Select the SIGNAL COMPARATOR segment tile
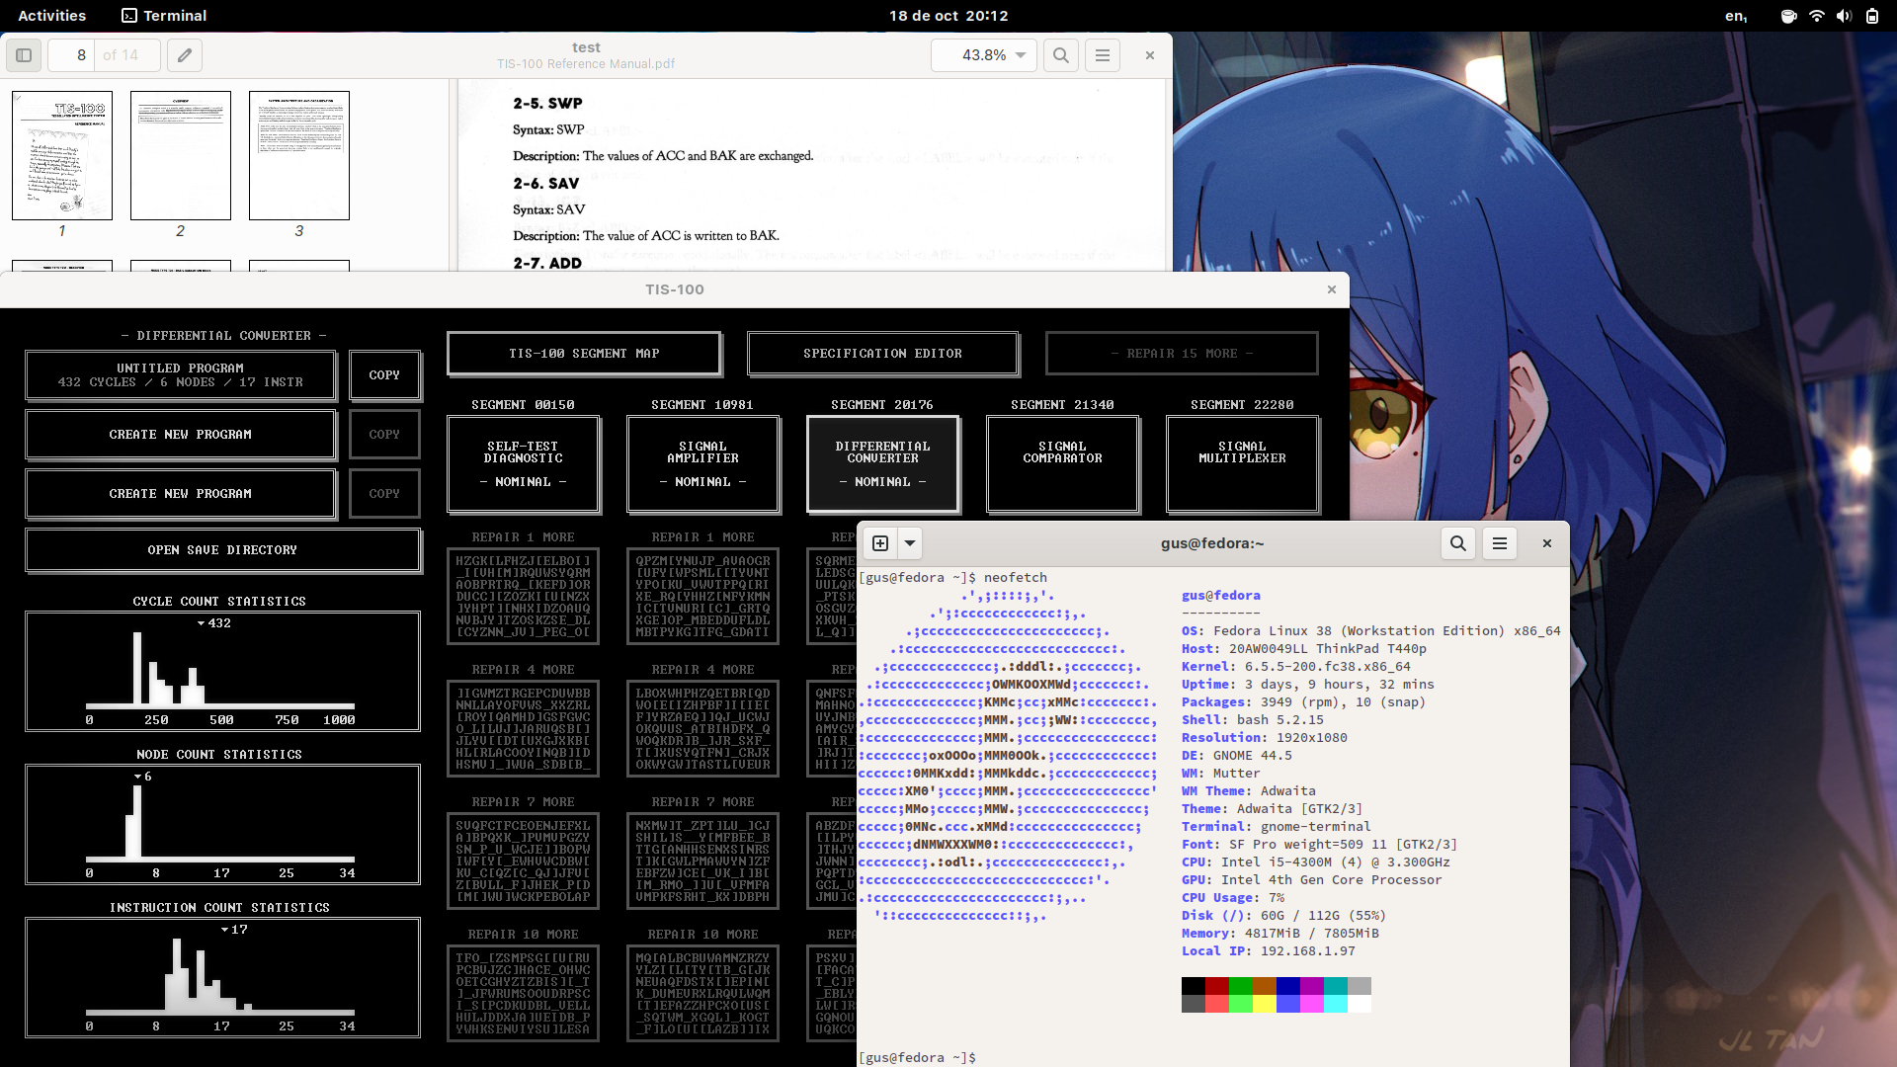The width and height of the screenshot is (1897, 1067). tap(1062, 463)
